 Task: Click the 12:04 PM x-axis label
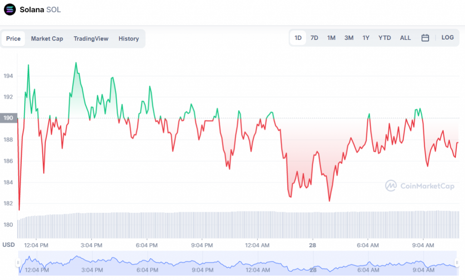pos(36,246)
